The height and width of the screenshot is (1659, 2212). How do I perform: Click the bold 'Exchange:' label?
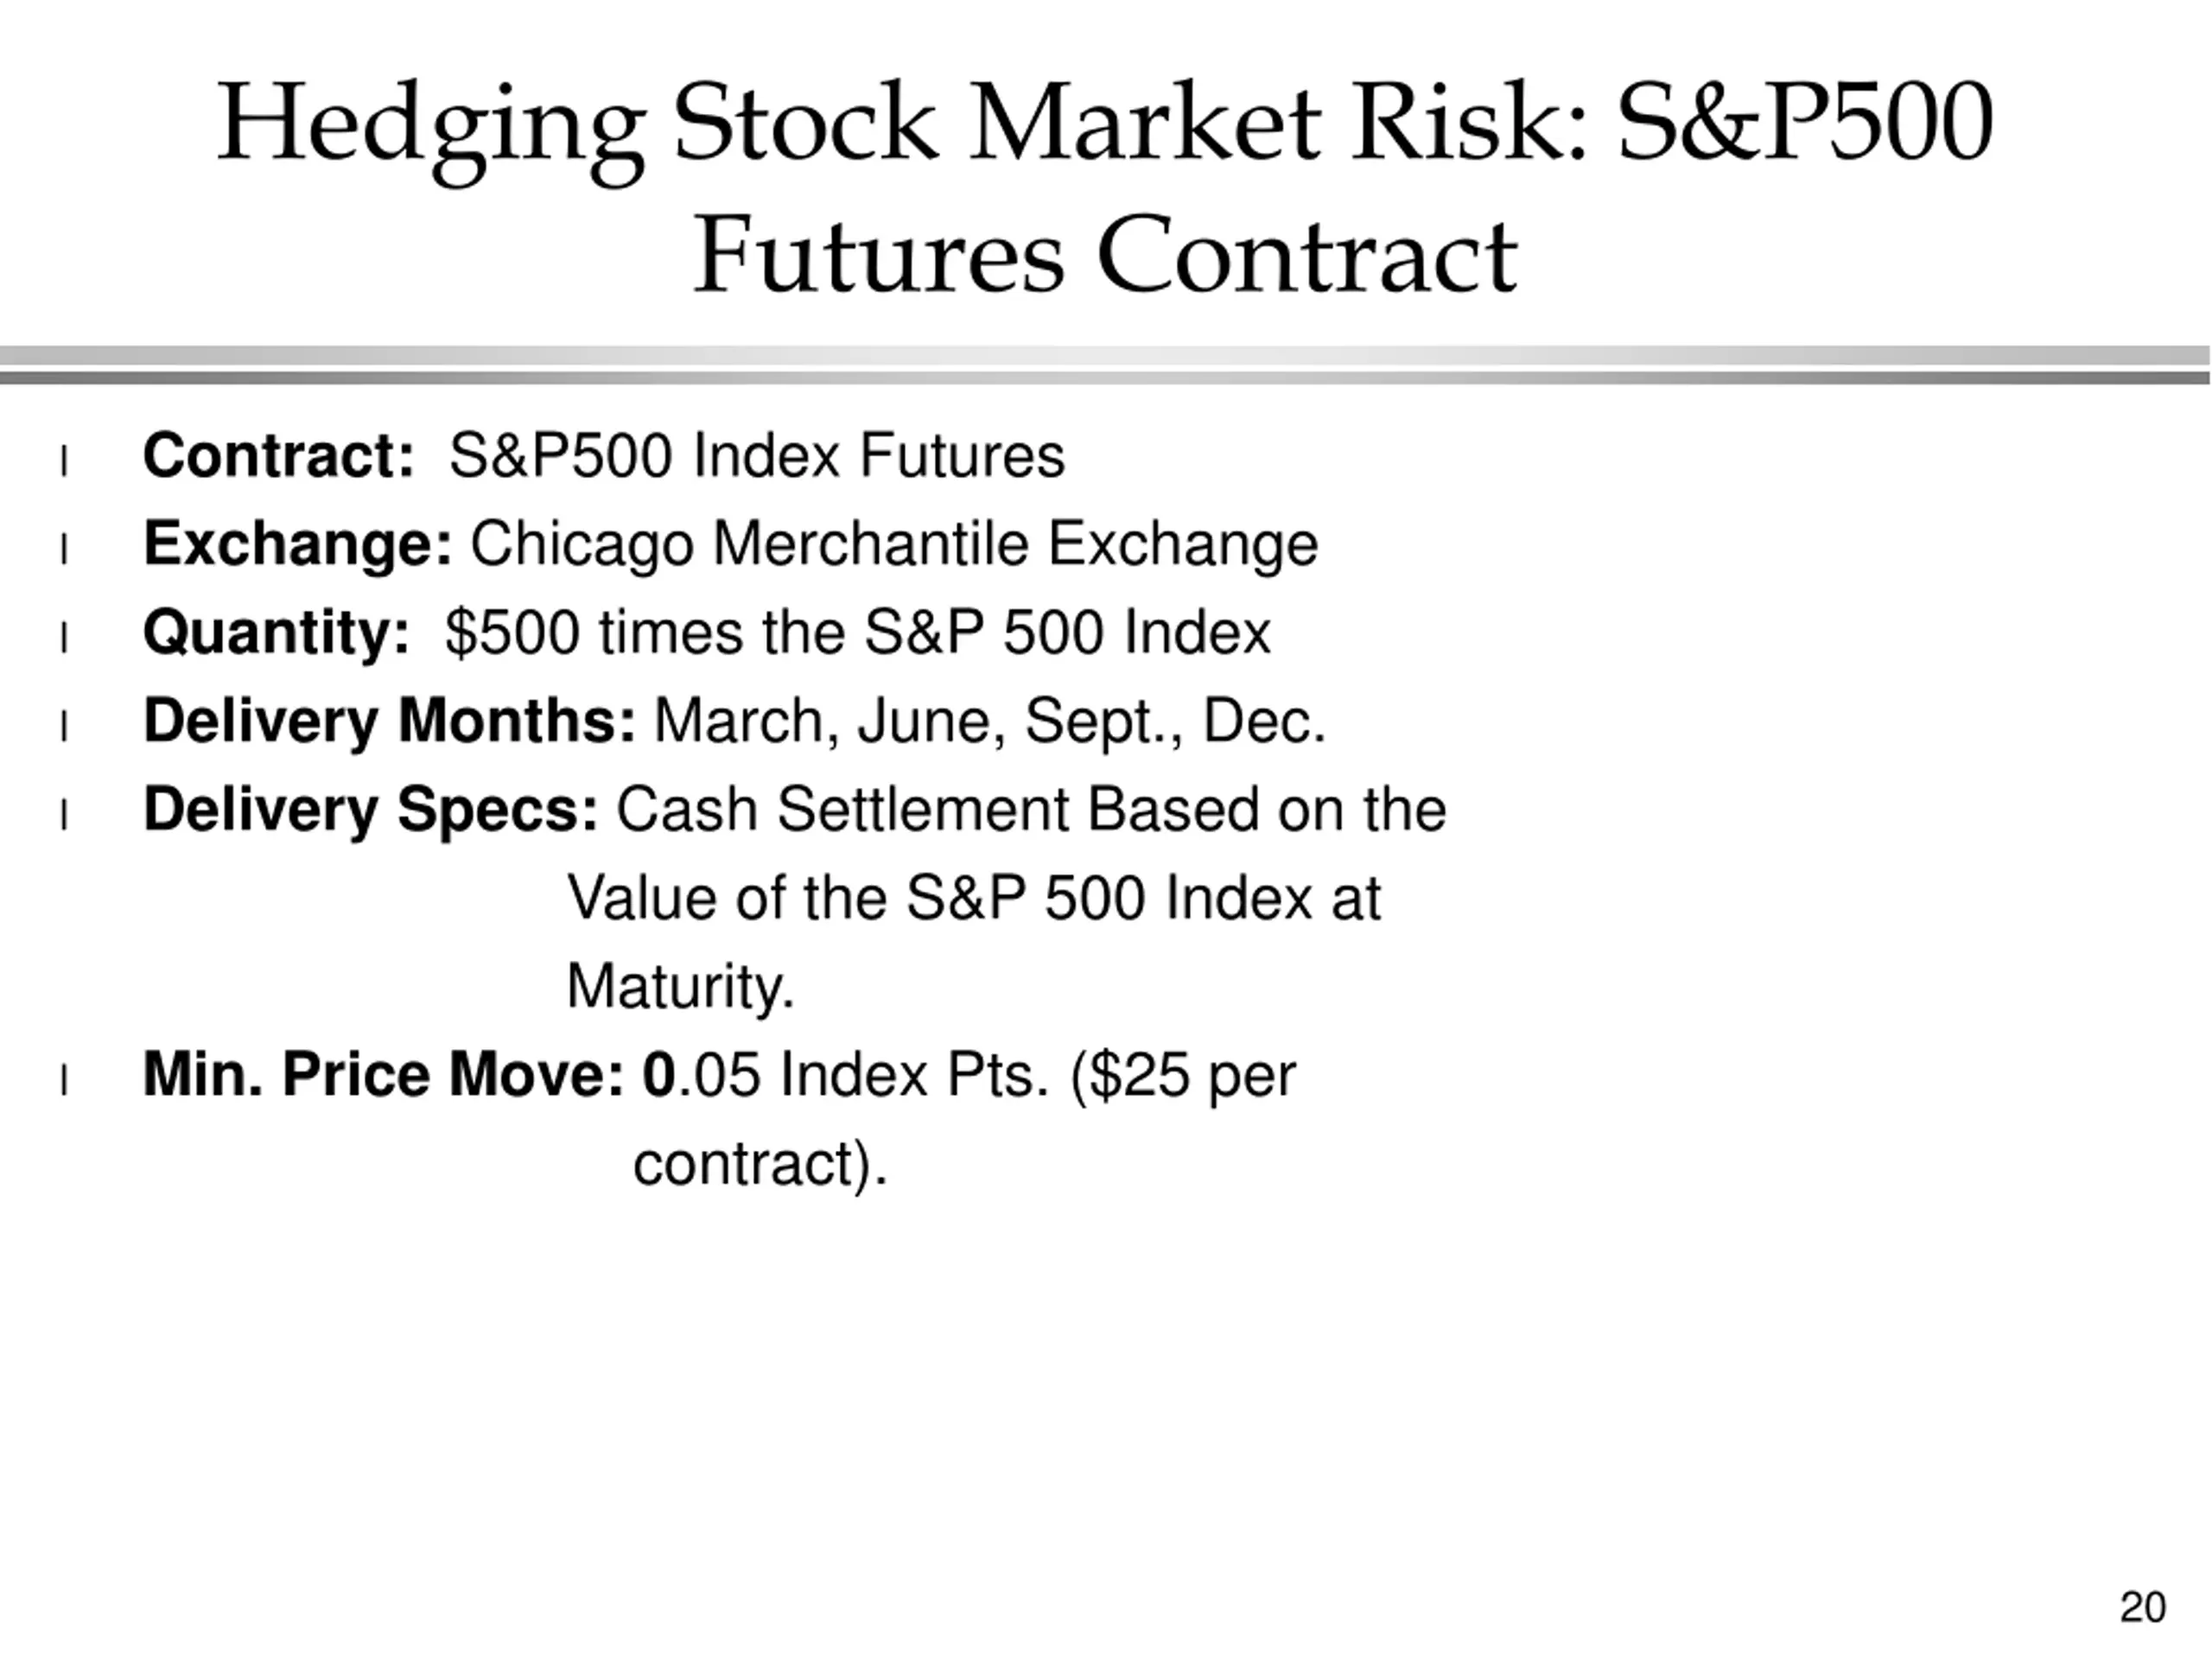[x=298, y=544]
